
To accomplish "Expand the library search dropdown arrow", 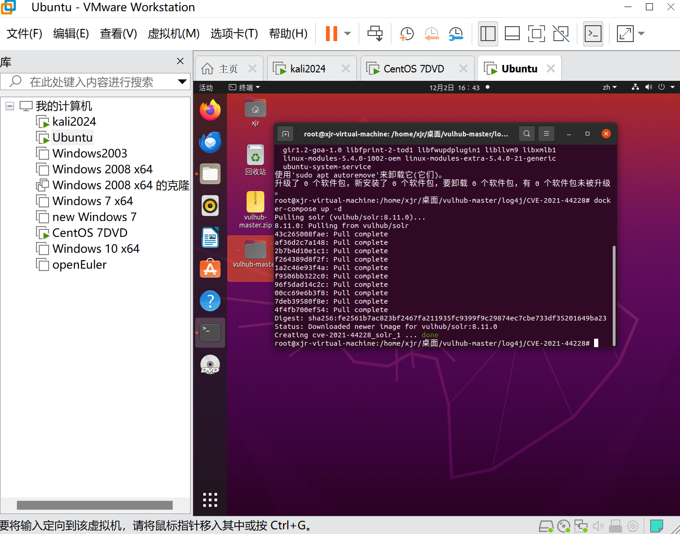I will click(x=183, y=82).
